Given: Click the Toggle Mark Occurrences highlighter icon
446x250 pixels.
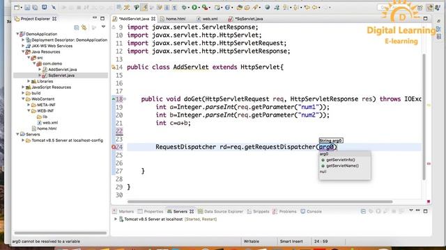Looking at the screenshot, I should pos(144,8).
